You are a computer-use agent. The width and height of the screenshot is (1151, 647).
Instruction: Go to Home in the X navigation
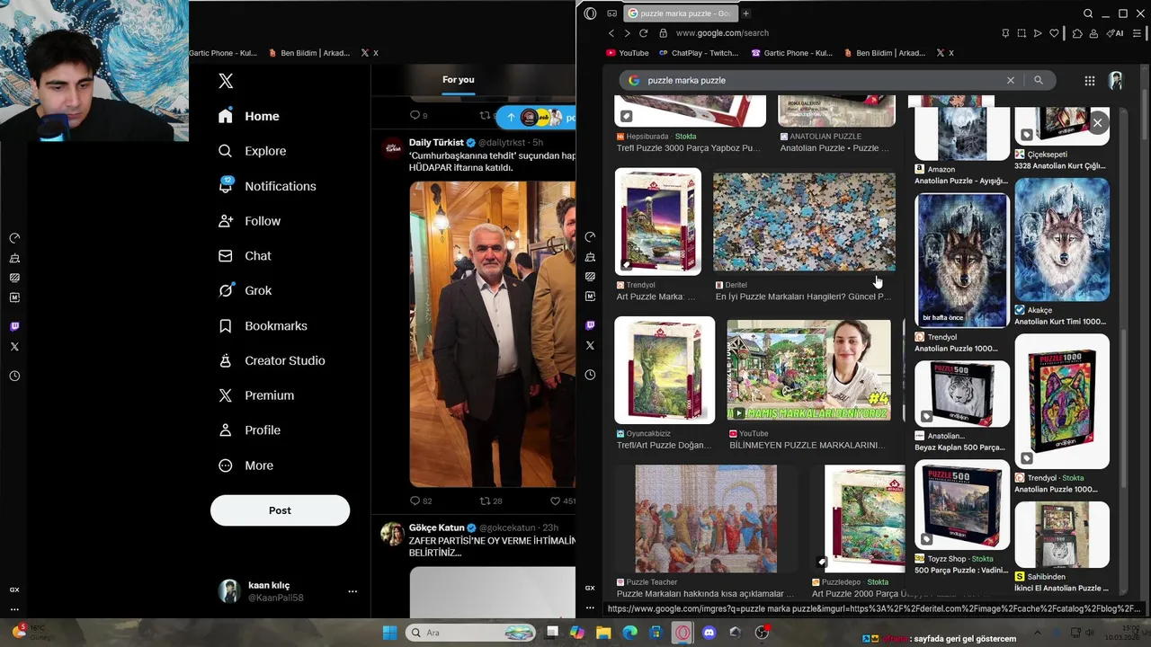tap(249, 116)
